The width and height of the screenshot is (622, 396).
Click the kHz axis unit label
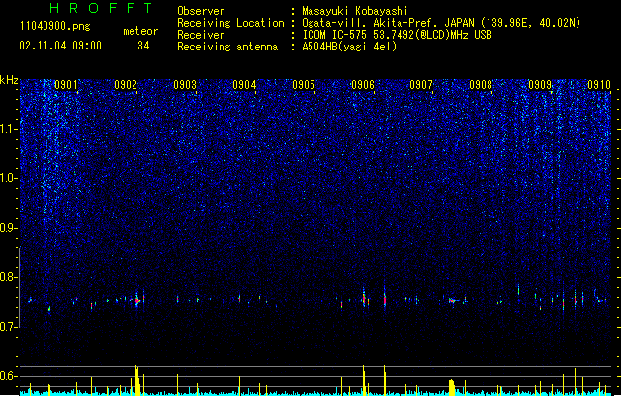[9, 80]
